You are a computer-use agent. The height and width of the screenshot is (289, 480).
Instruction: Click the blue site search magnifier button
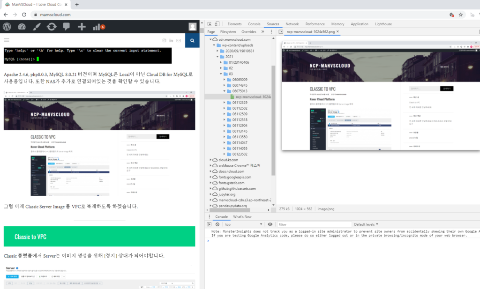click(192, 41)
